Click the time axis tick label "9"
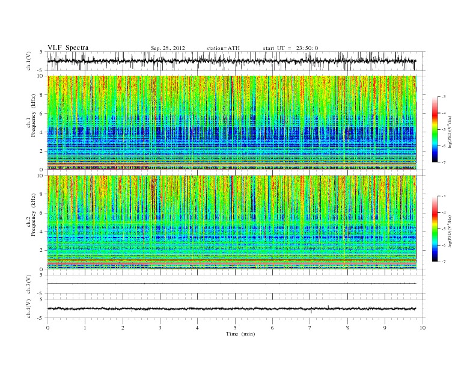 tap(385, 328)
